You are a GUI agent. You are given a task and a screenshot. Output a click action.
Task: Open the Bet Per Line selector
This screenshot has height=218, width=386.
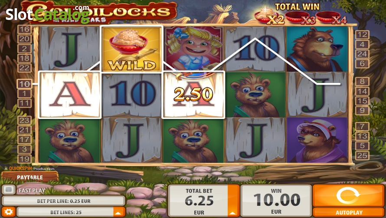click(63, 201)
